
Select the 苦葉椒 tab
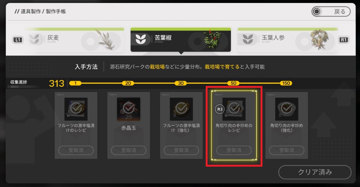[x=181, y=40]
